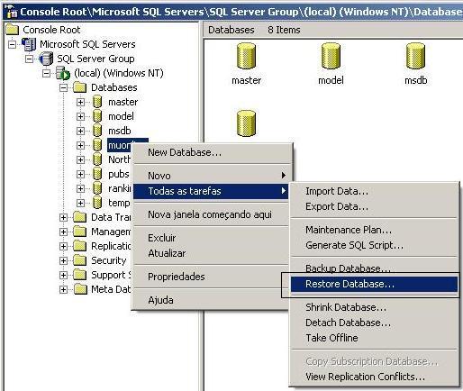Select Nova janela começando aqui
The width and height of the screenshot is (463, 391).
click(x=211, y=214)
